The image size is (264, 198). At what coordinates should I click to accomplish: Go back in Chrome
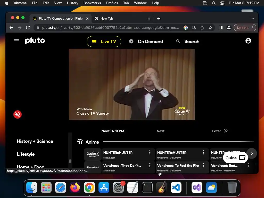coord(11,28)
